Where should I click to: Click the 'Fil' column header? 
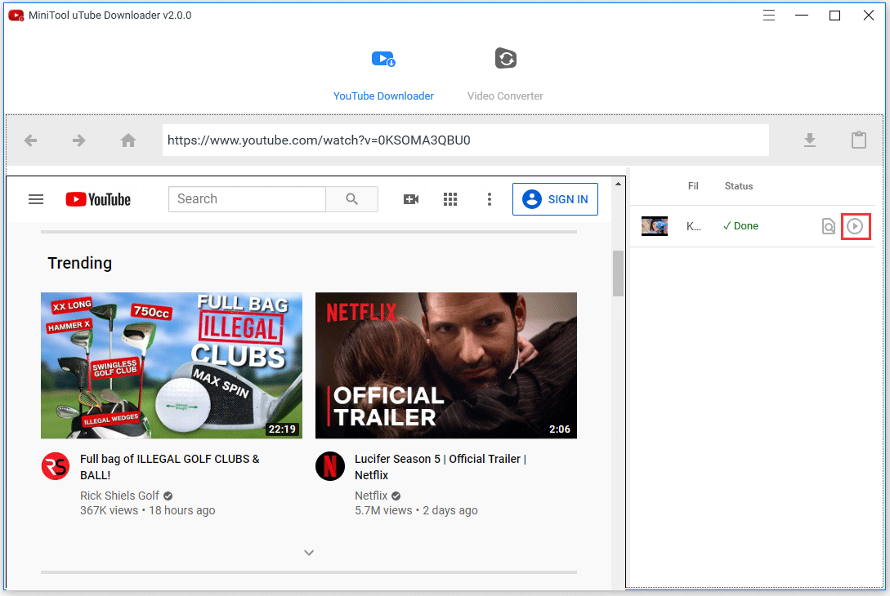[693, 186]
